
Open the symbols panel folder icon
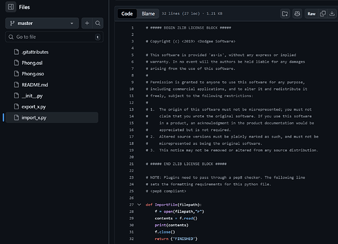coord(285,14)
